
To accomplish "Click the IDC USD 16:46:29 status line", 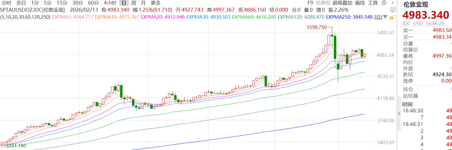I will [423, 24].
